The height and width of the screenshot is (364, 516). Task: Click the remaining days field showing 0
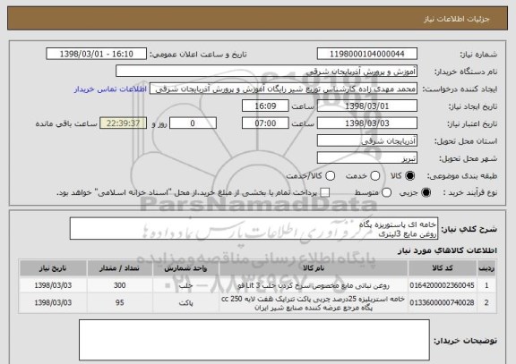[x=193, y=123]
